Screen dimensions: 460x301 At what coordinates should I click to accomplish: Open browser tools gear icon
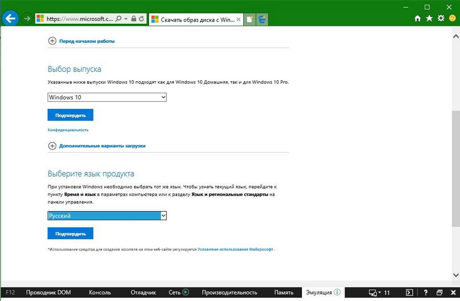pyautogui.click(x=441, y=18)
